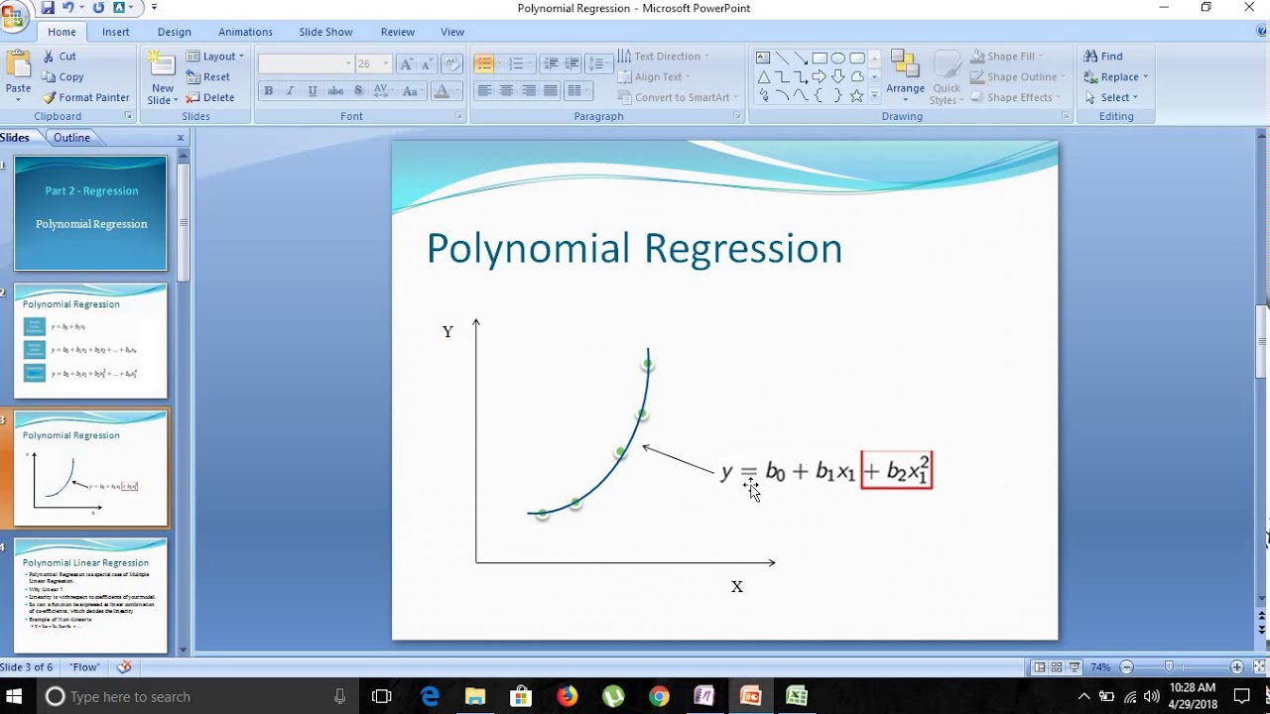Toggle Underline formatting
This screenshot has width=1270, height=714.
click(313, 91)
